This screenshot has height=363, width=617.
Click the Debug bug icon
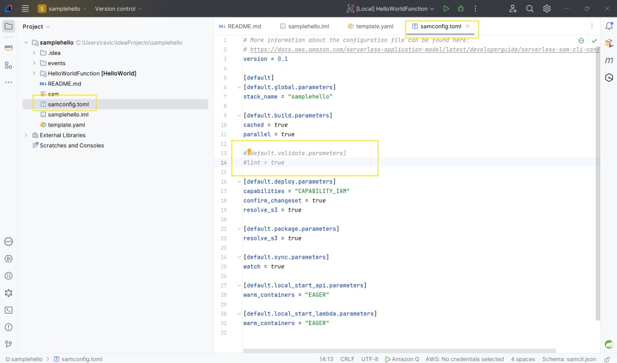(461, 9)
